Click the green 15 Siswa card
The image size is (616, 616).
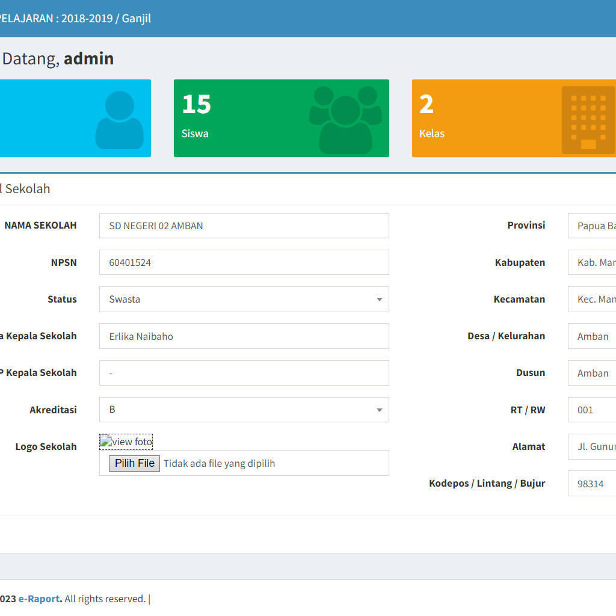tap(282, 119)
